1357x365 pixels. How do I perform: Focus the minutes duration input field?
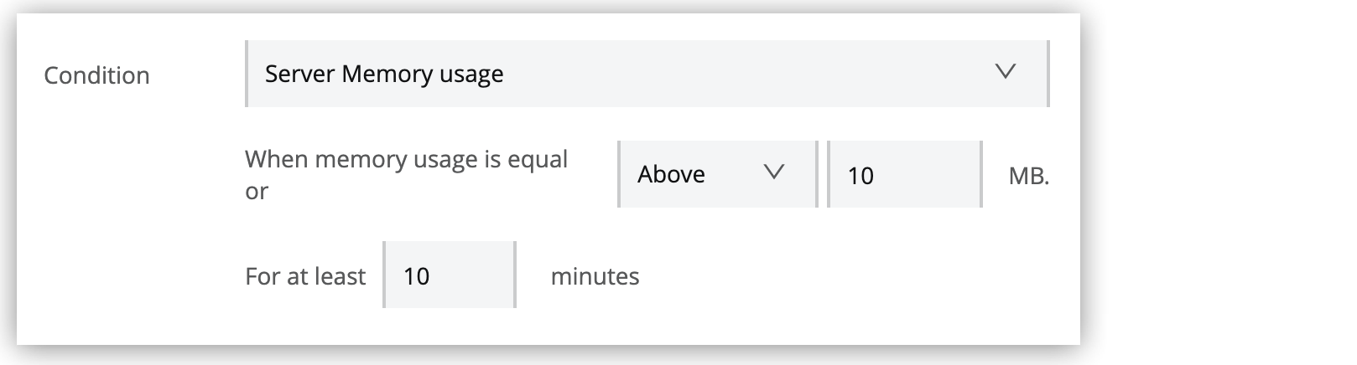click(x=450, y=275)
